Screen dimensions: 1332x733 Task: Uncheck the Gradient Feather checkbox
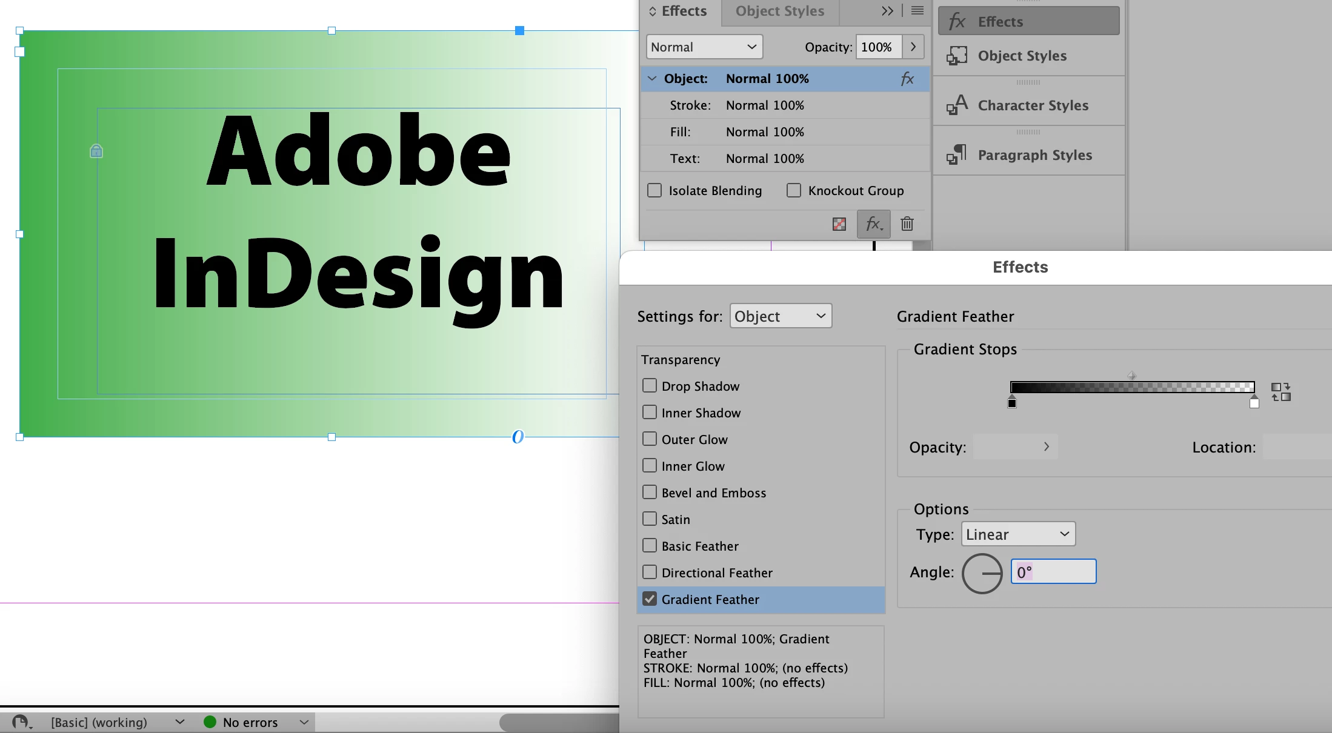click(x=650, y=599)
